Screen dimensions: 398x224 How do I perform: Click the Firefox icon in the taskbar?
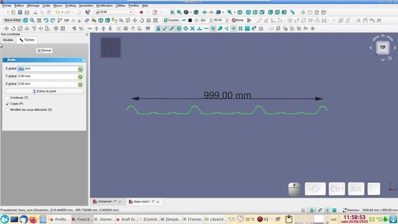[x=33, y=219]
